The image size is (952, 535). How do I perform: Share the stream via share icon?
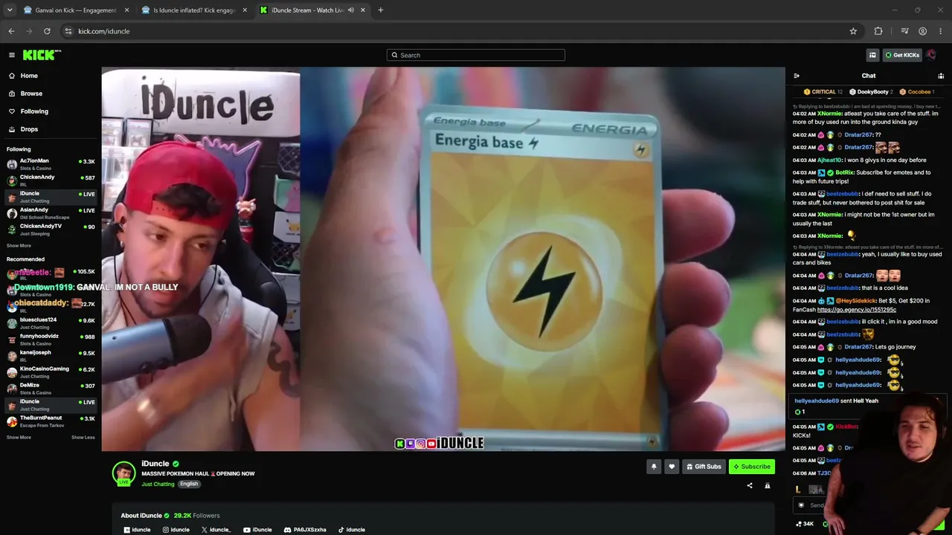[750, 486]
